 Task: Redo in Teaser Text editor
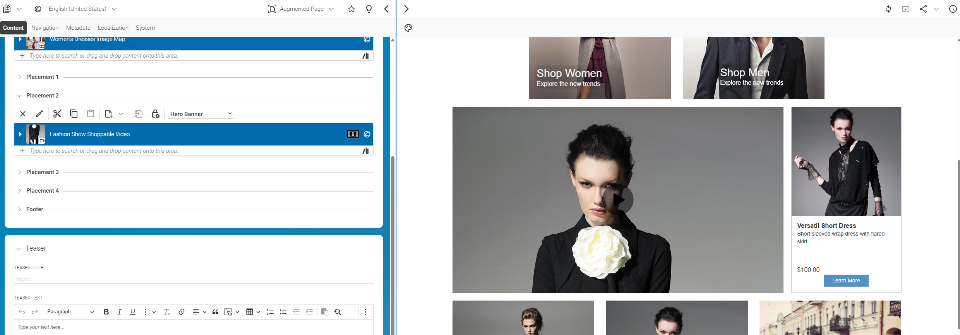pos(35,312)
